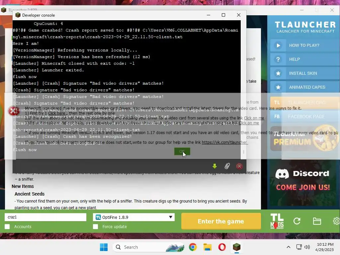Click the taskbar Search box
Screen dimensions: 340x255
click(148, 247)
